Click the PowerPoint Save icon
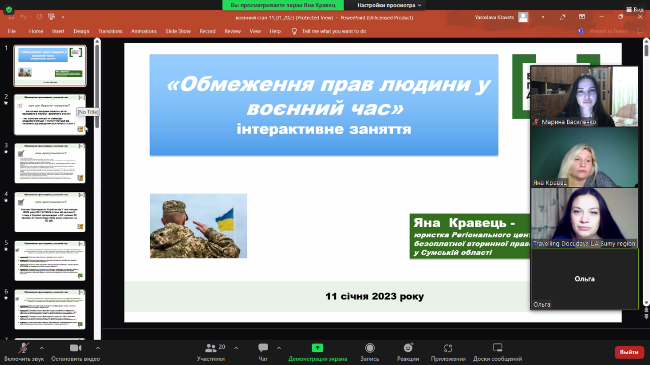 [x=11, y=17]
